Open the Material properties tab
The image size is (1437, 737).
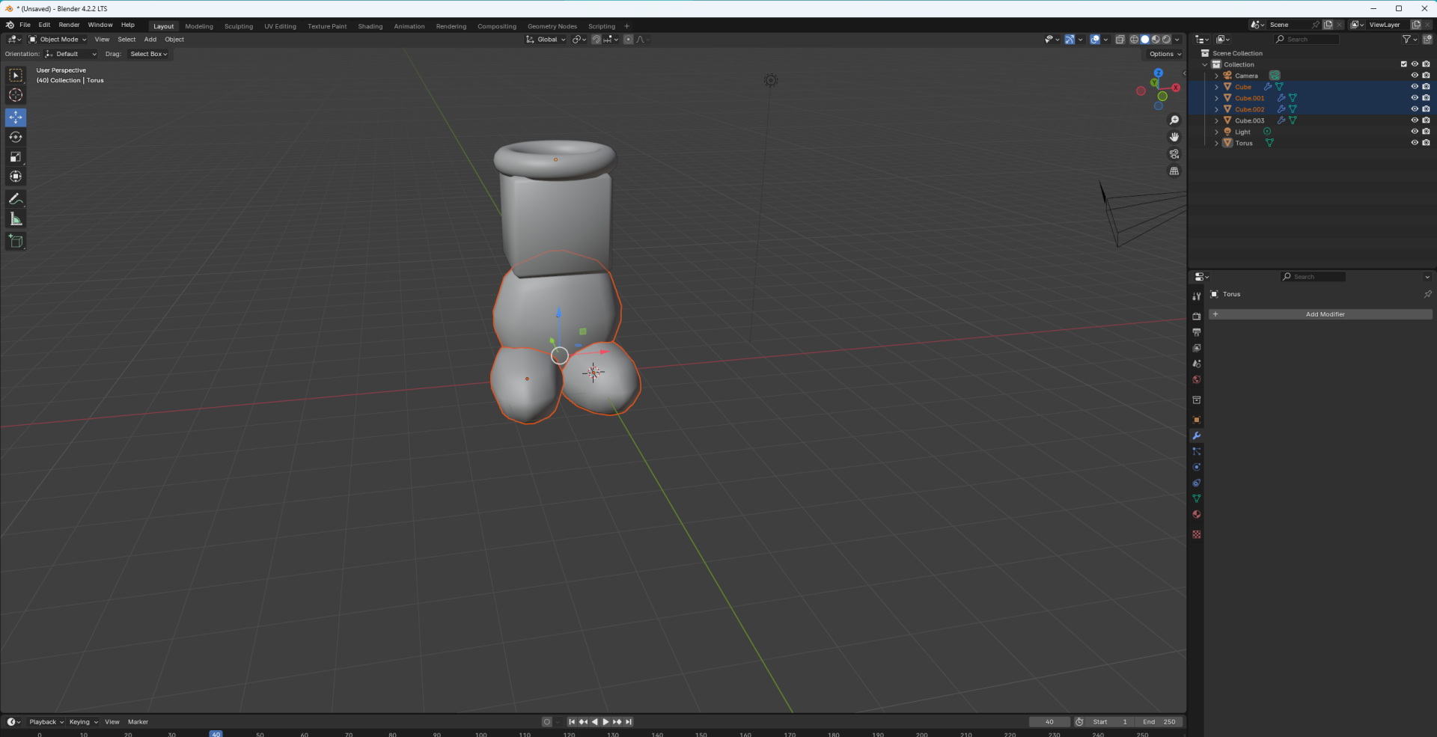pyautogui.click(x=1196, y=515)
